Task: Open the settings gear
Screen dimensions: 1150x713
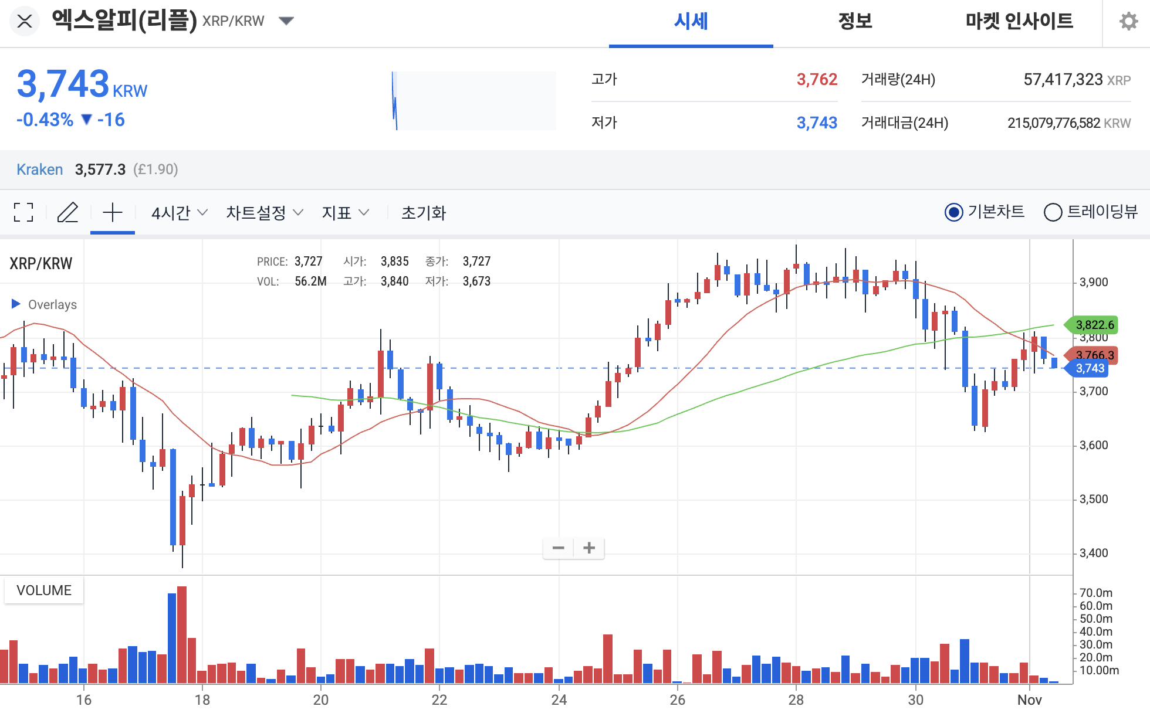Action: click(1128, 21)
